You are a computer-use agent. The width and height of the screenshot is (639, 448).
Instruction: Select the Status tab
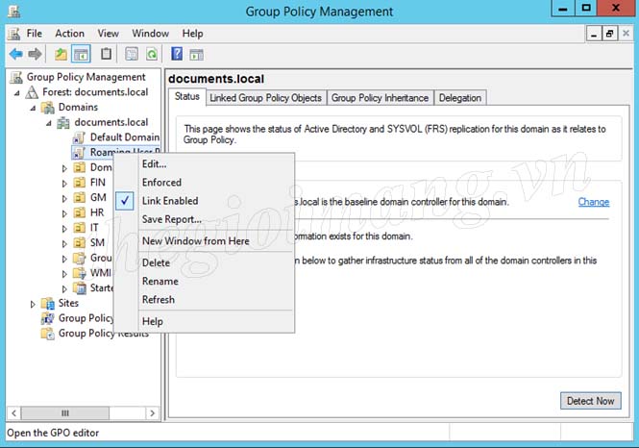(x=187, y=96)
